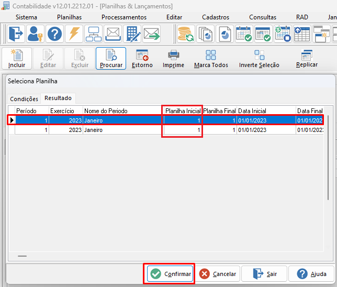Click 01/01/2023 Data Inicial in white row
This screenshot has height=287, width=337.
tap(252, 130)
